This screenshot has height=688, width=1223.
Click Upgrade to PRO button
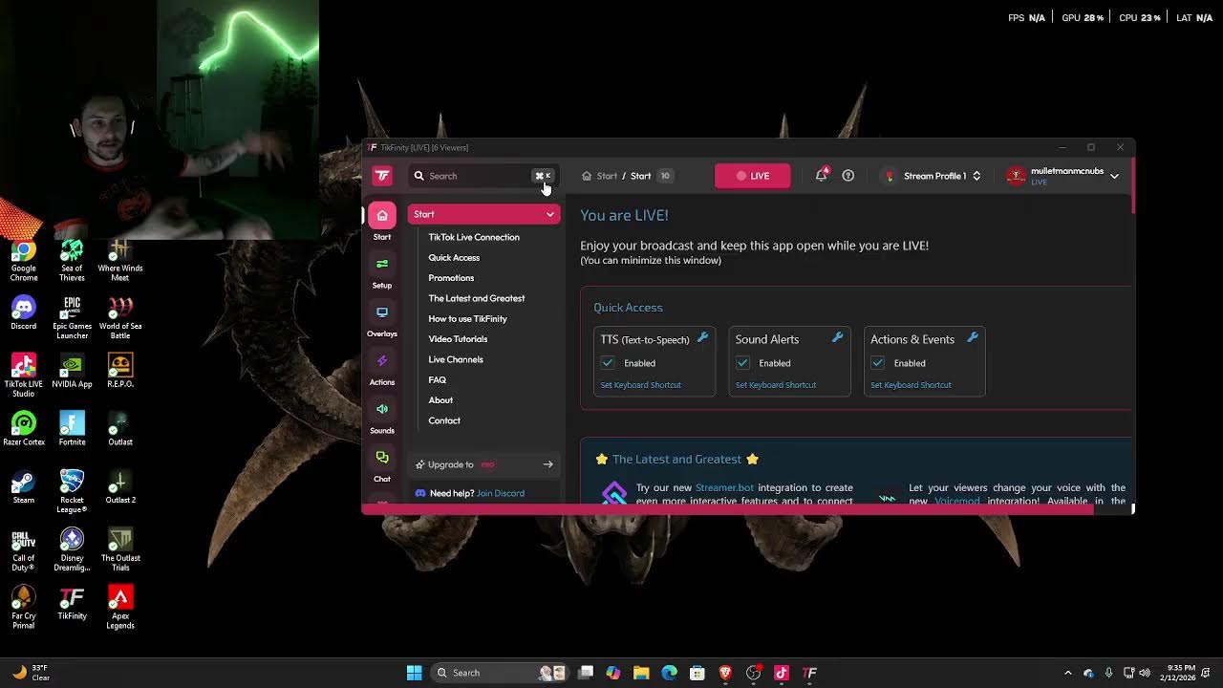(483, 464)
